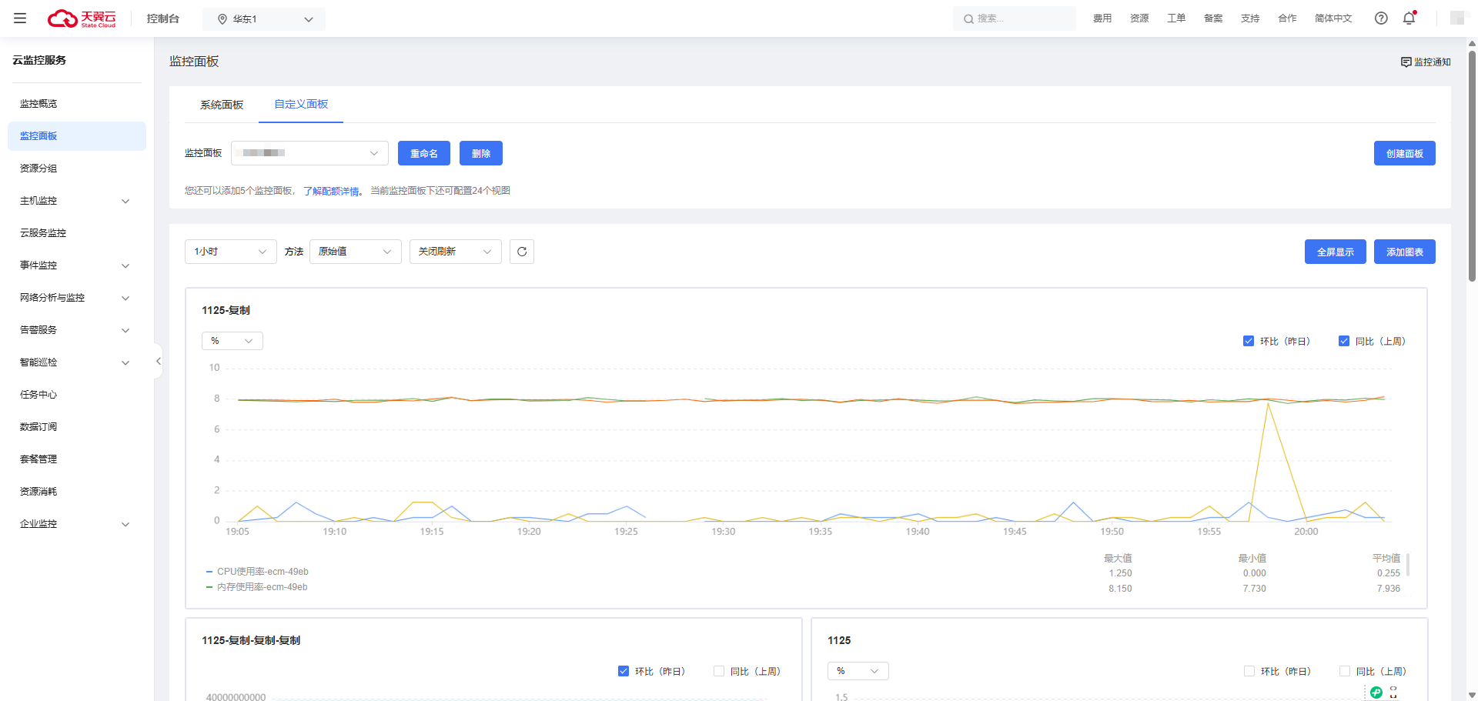Collapse the sidebar with arrow handle
The height and width of the screenshot is (701, 1478).
158,361
